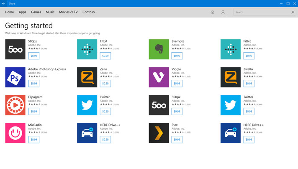The height and width of the screenshot is (169, 298).
Task: Click the MixRadio app title
Action: point(35,125)
